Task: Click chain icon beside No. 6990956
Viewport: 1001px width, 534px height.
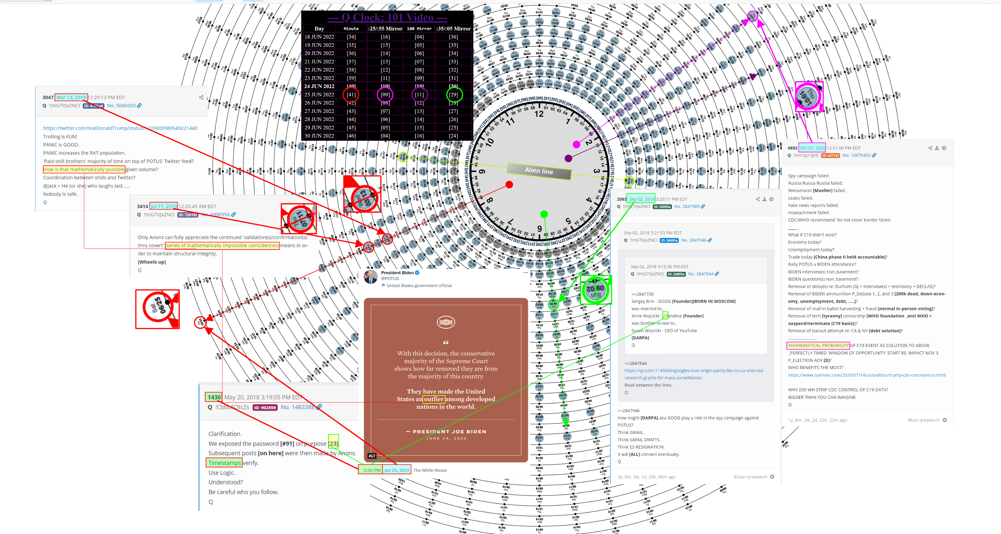Action: pyautogui.click(x=234, y=215)
